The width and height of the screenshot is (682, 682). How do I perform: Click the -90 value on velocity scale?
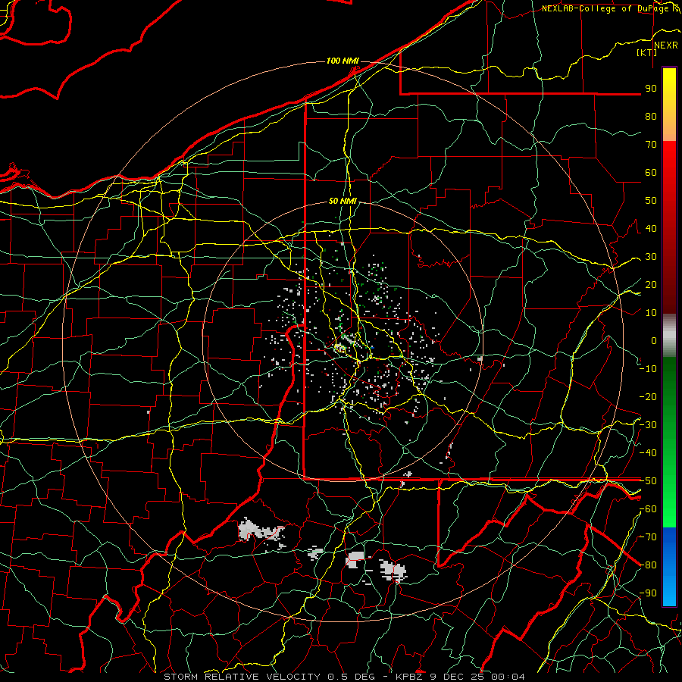point(648,593)
